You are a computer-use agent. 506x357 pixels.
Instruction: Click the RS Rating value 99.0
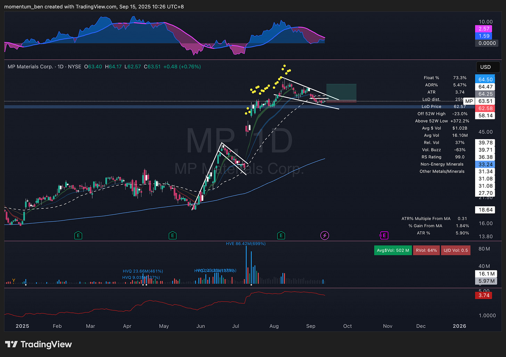[460, 157]
